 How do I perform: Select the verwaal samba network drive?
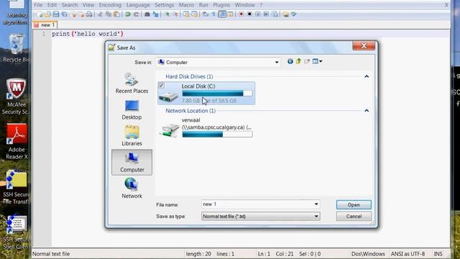[206, 127]
